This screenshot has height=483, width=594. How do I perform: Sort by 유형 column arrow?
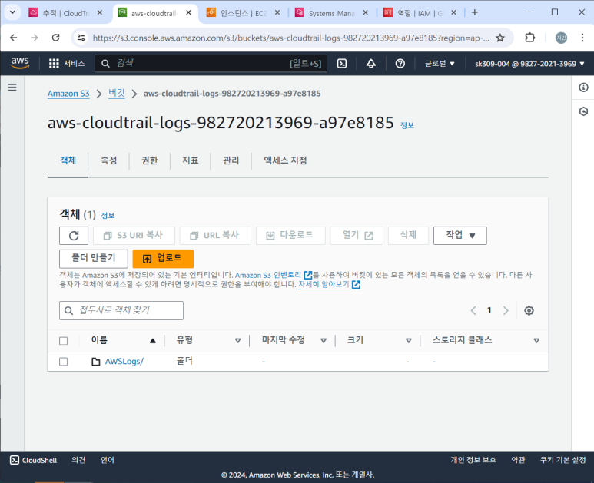tap(238, 341)
